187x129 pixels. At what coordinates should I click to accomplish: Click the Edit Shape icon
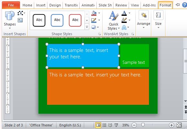20,13
